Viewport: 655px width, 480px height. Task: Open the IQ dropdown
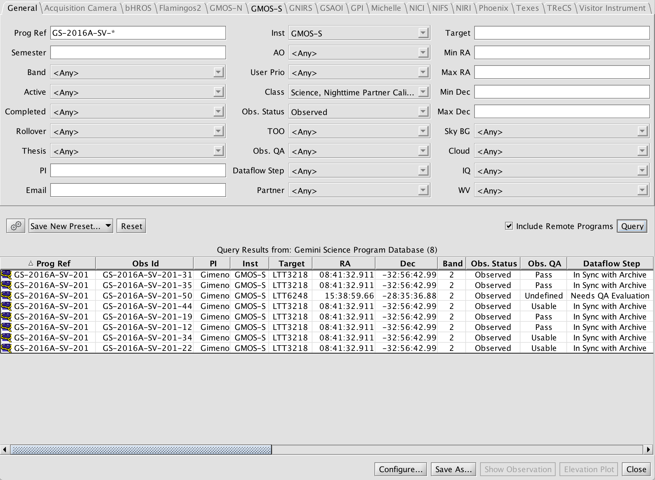(x=562, y=171)
